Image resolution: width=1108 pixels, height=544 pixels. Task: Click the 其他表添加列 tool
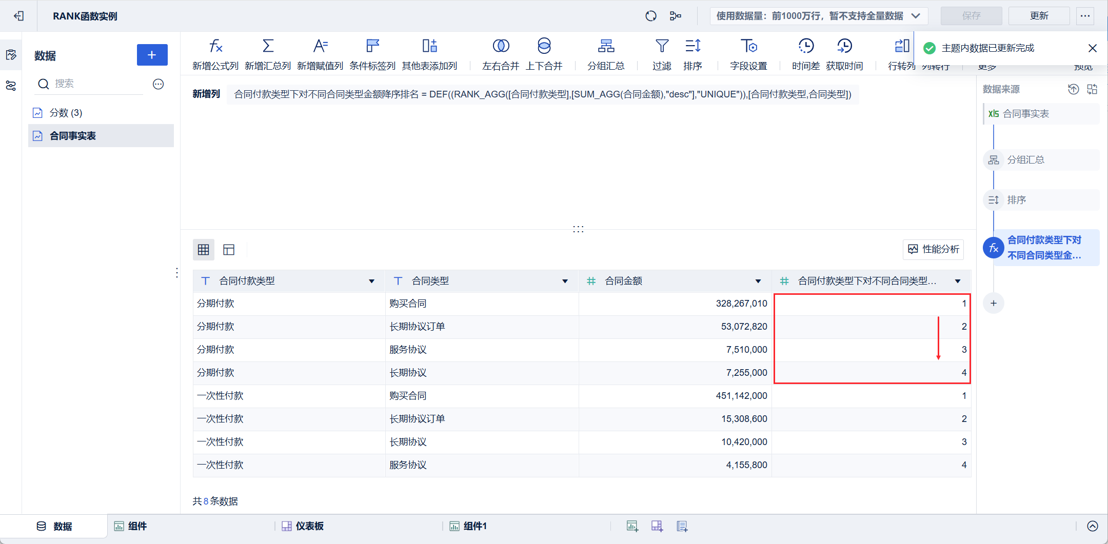coord(429,54)
